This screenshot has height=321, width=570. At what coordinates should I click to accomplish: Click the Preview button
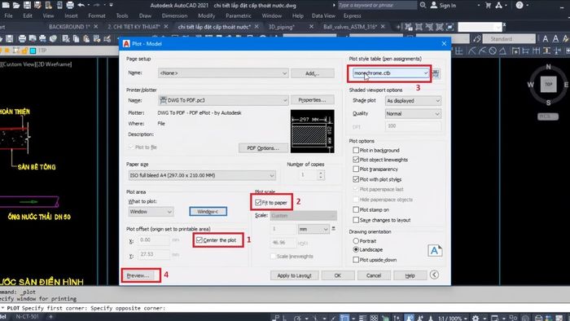138,275
